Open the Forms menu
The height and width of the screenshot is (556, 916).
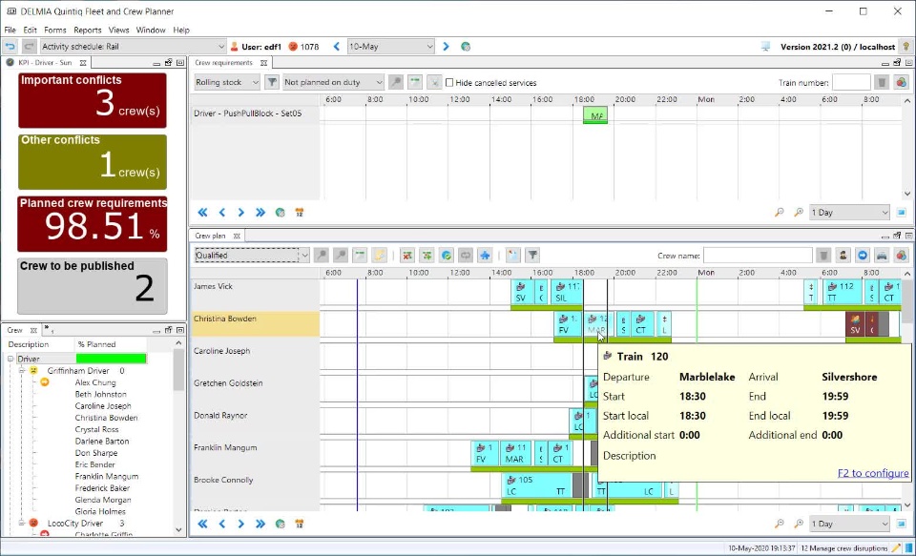click(55, 30)
